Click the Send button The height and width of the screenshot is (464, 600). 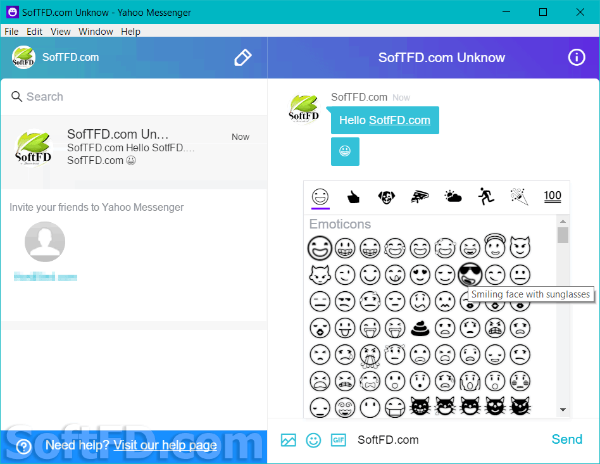[566, 439]
